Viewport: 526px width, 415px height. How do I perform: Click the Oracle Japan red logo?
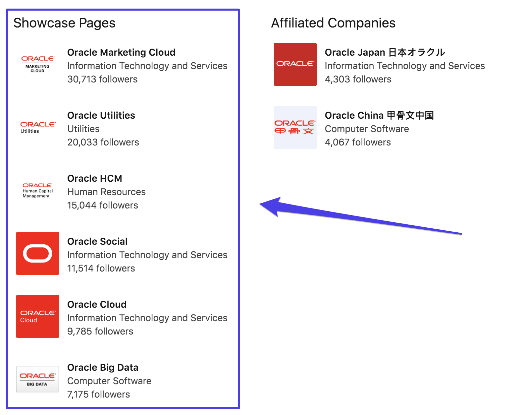(x=295, y=64)
